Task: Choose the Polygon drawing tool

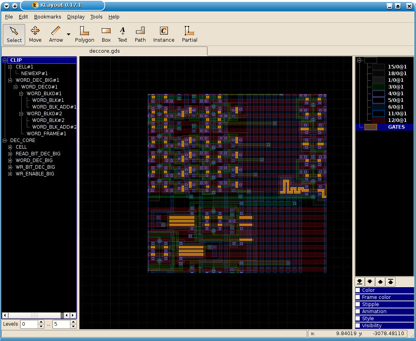Action: click(x=85, y=34)
